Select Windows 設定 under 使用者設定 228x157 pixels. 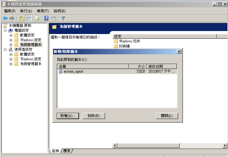(31, 59)
